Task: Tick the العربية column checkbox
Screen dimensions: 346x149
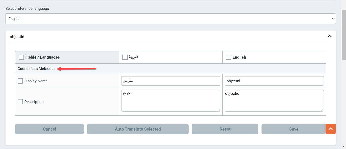Action: point(125,57)
